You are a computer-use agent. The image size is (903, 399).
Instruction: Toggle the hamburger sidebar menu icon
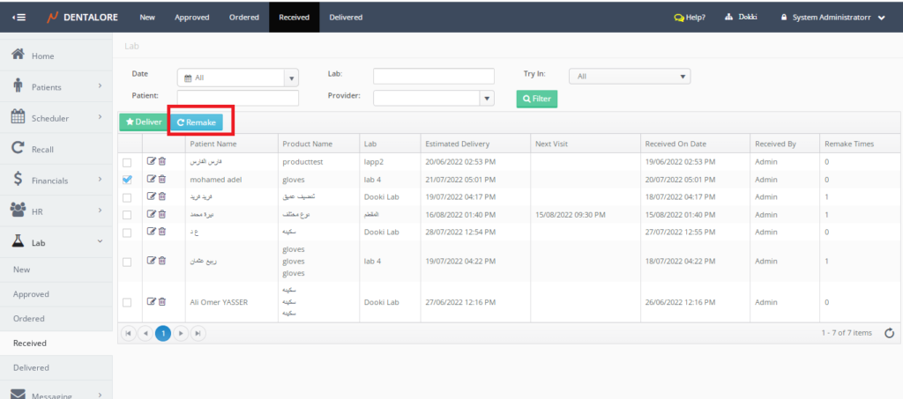19,17
